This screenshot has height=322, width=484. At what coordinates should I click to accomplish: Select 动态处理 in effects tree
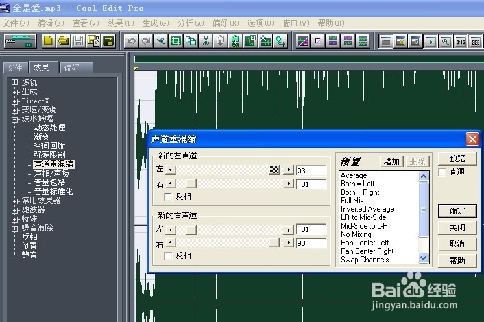tap(49, 128)
